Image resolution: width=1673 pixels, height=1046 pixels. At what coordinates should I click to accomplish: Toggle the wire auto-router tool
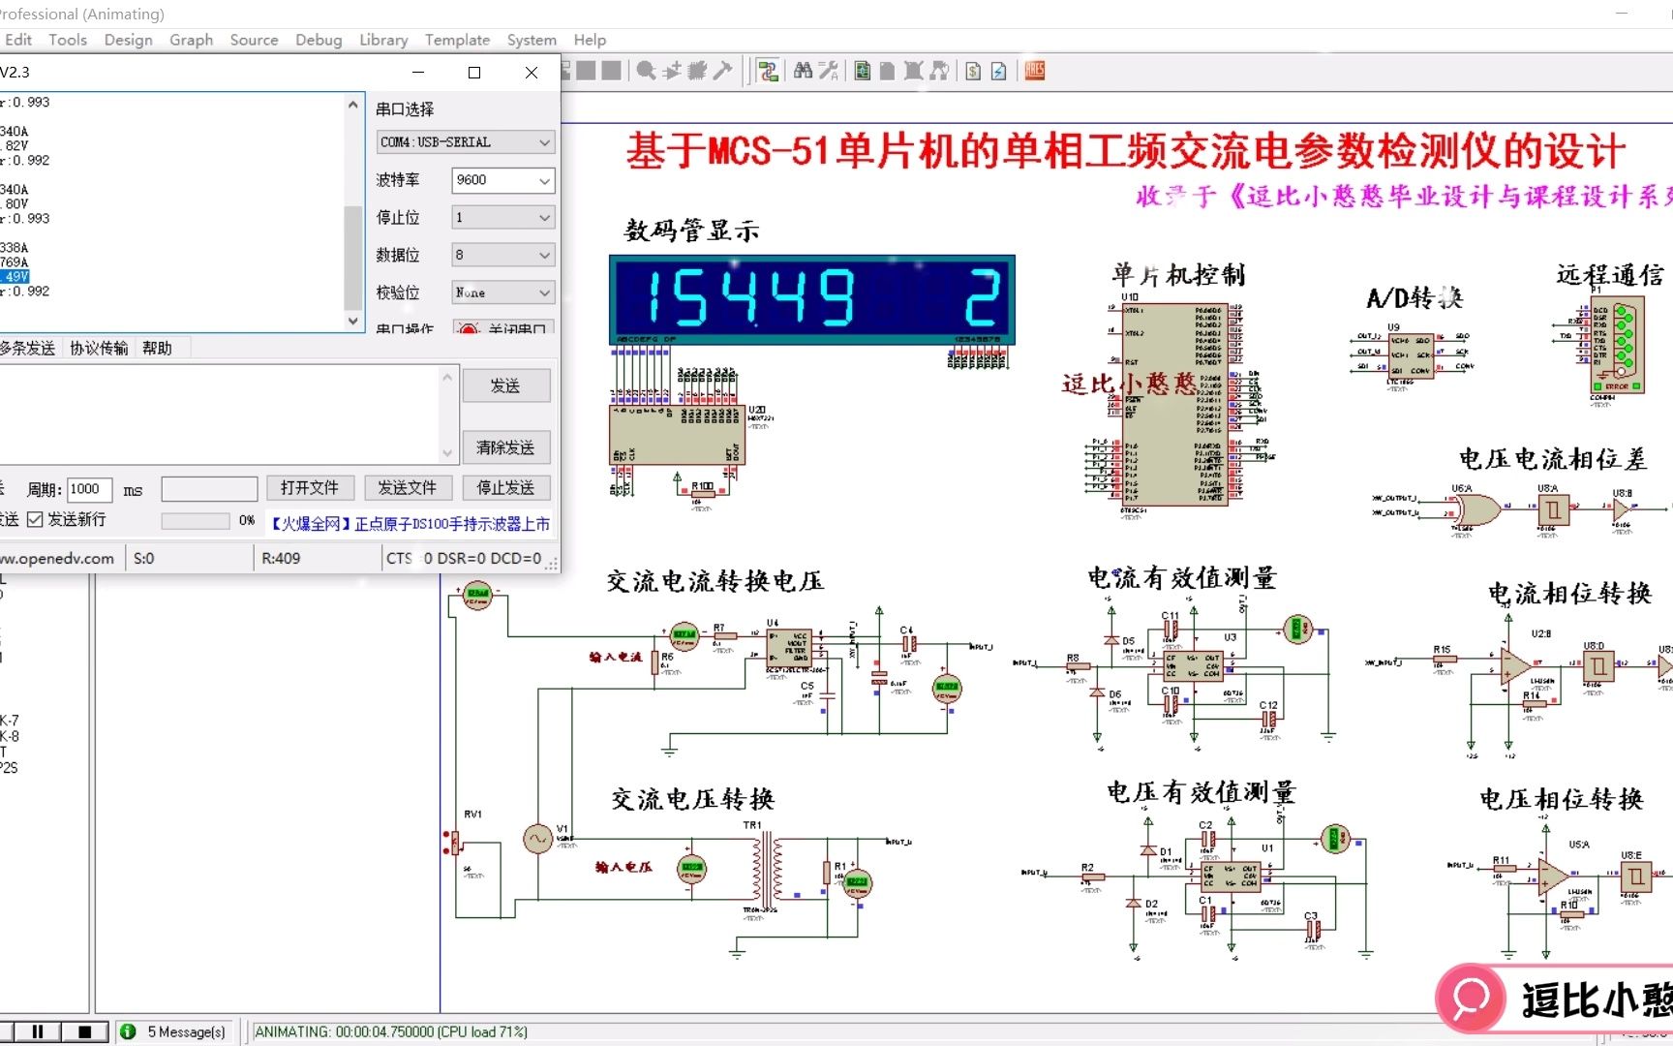(x=768, y=70)
